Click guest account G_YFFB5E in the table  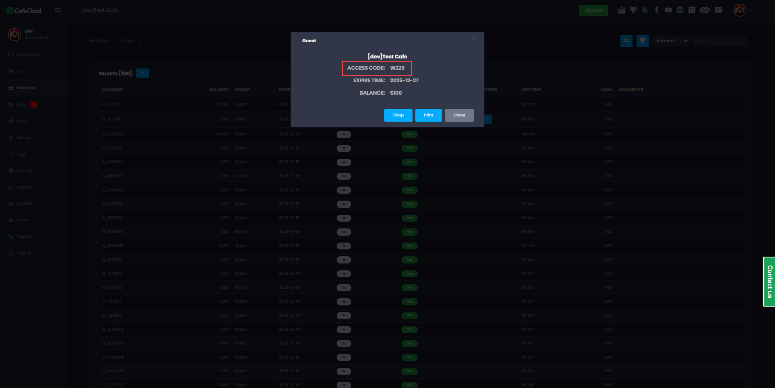pos(111,119)
